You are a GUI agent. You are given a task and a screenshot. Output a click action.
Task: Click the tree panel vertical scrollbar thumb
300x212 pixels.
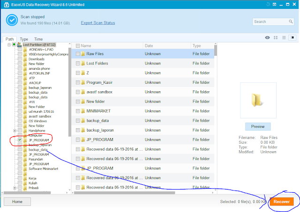(70, 92)
